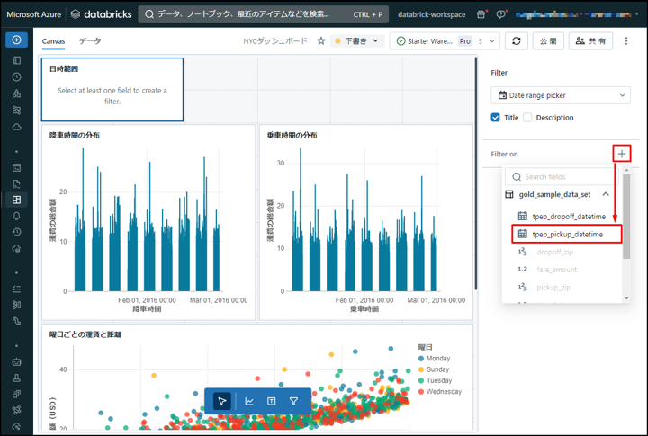
Task: Open the 下書き draft status dropdown
Action: (x=358, y=41)
